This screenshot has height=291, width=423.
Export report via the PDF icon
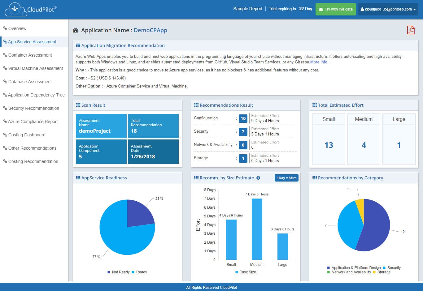point(411,30)
